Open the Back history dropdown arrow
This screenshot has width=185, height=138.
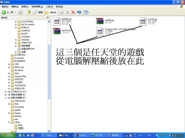click(x=15, y=12)
